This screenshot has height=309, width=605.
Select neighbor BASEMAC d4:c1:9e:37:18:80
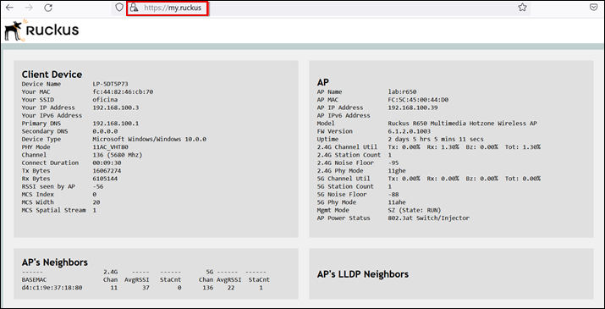[52, 288]
